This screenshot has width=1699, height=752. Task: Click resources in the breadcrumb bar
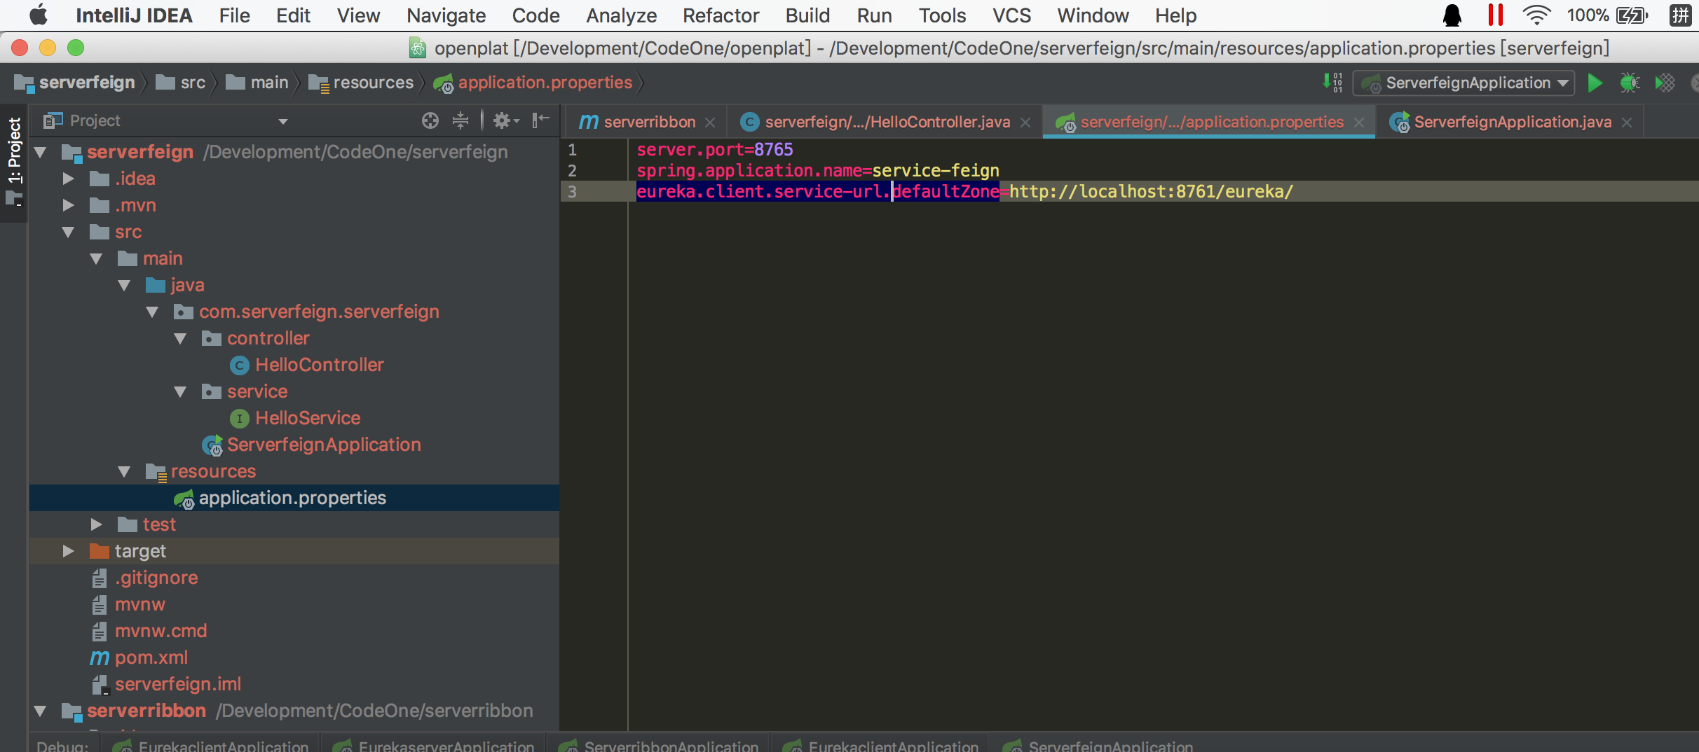point(362,83)
